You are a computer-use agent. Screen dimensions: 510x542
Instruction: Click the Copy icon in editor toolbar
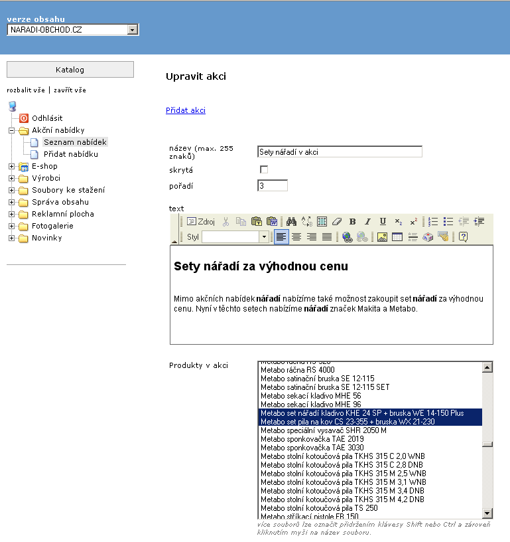[241, 222]
